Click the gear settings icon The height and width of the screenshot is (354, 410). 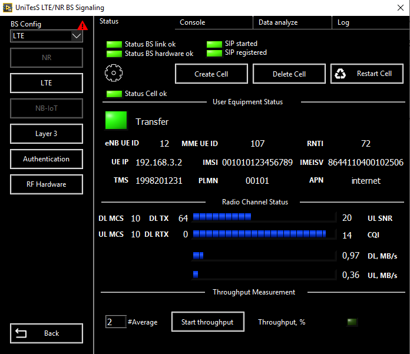pos(113,73)
